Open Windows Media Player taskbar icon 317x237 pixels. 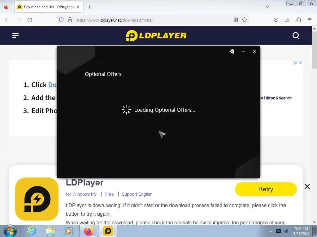click(69, 231)
